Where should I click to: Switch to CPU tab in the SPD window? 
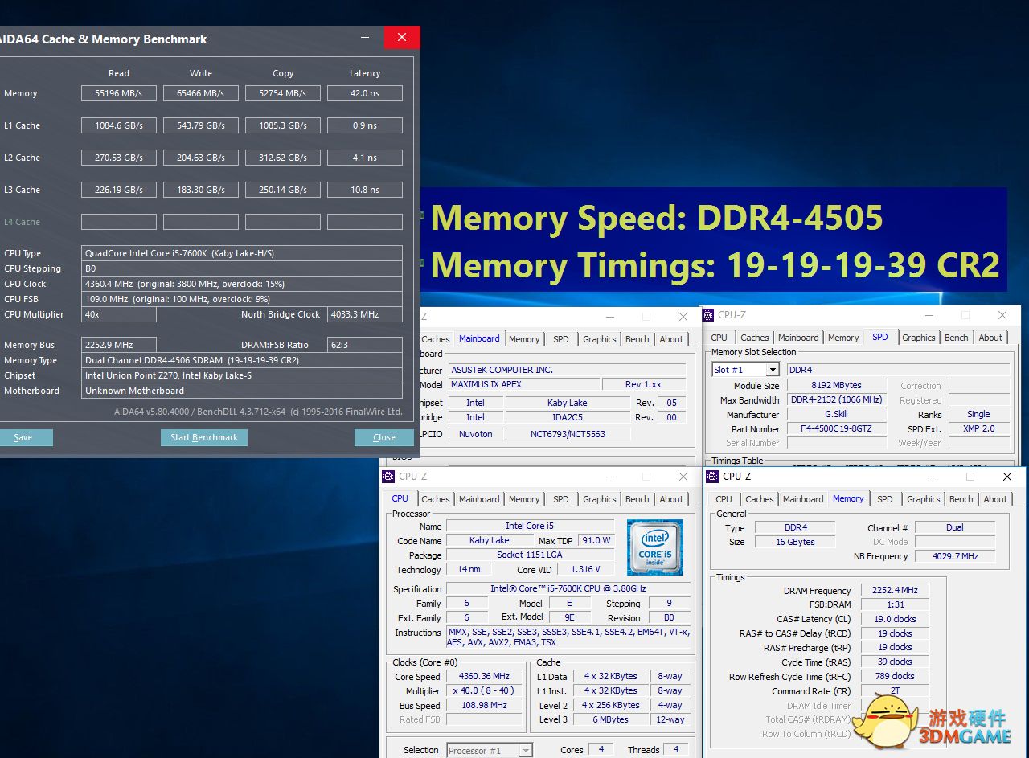(719, 338)
